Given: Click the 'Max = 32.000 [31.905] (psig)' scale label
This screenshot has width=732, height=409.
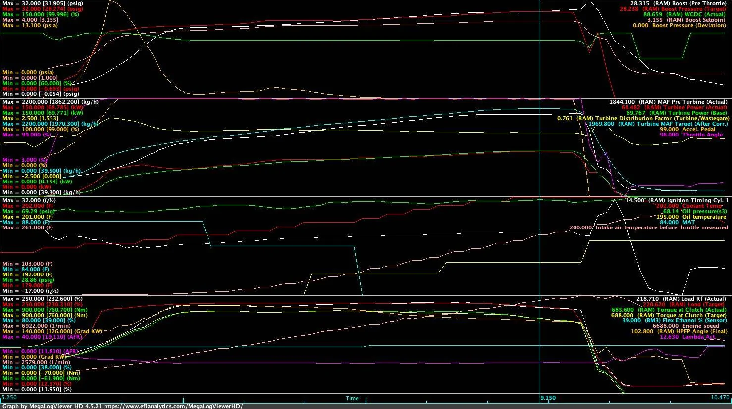Looking at the screenshot, I should coord(43,3).
